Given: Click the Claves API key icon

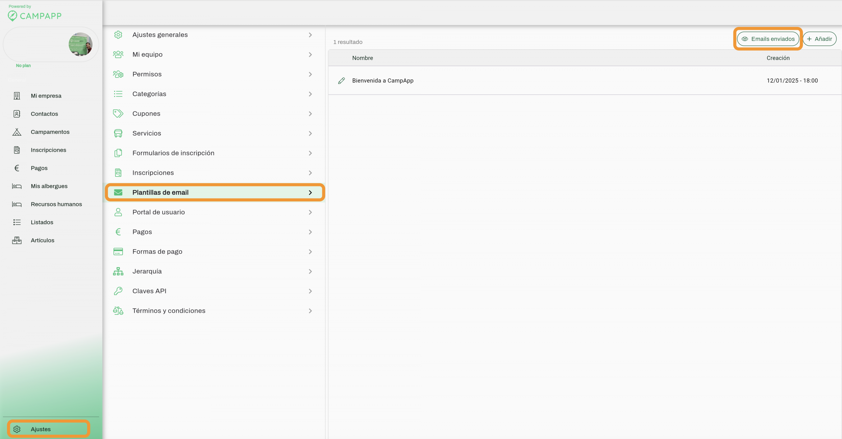Looking at the screenshot, I should [x=118, y=291].
